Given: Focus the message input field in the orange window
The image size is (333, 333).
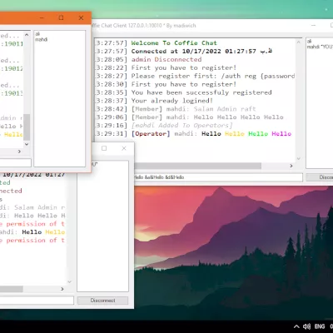Looking at the screenshot, I should [16, 162].
